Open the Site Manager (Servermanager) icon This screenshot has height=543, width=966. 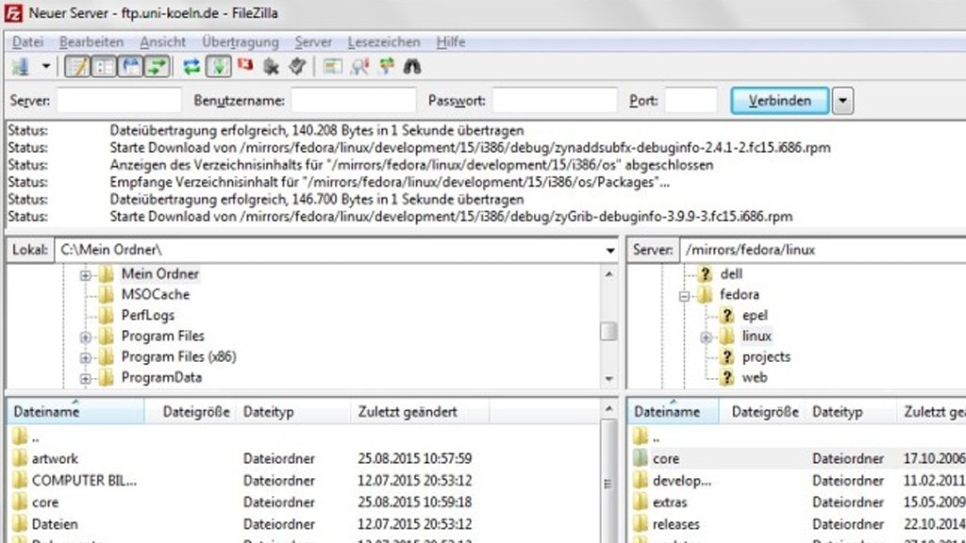coord(21,67)
